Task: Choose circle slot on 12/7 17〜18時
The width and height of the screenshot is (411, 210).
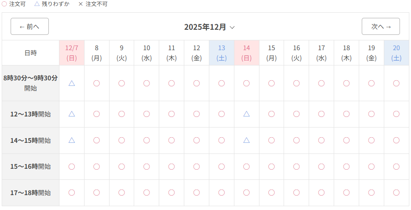Action: point(72,193)
